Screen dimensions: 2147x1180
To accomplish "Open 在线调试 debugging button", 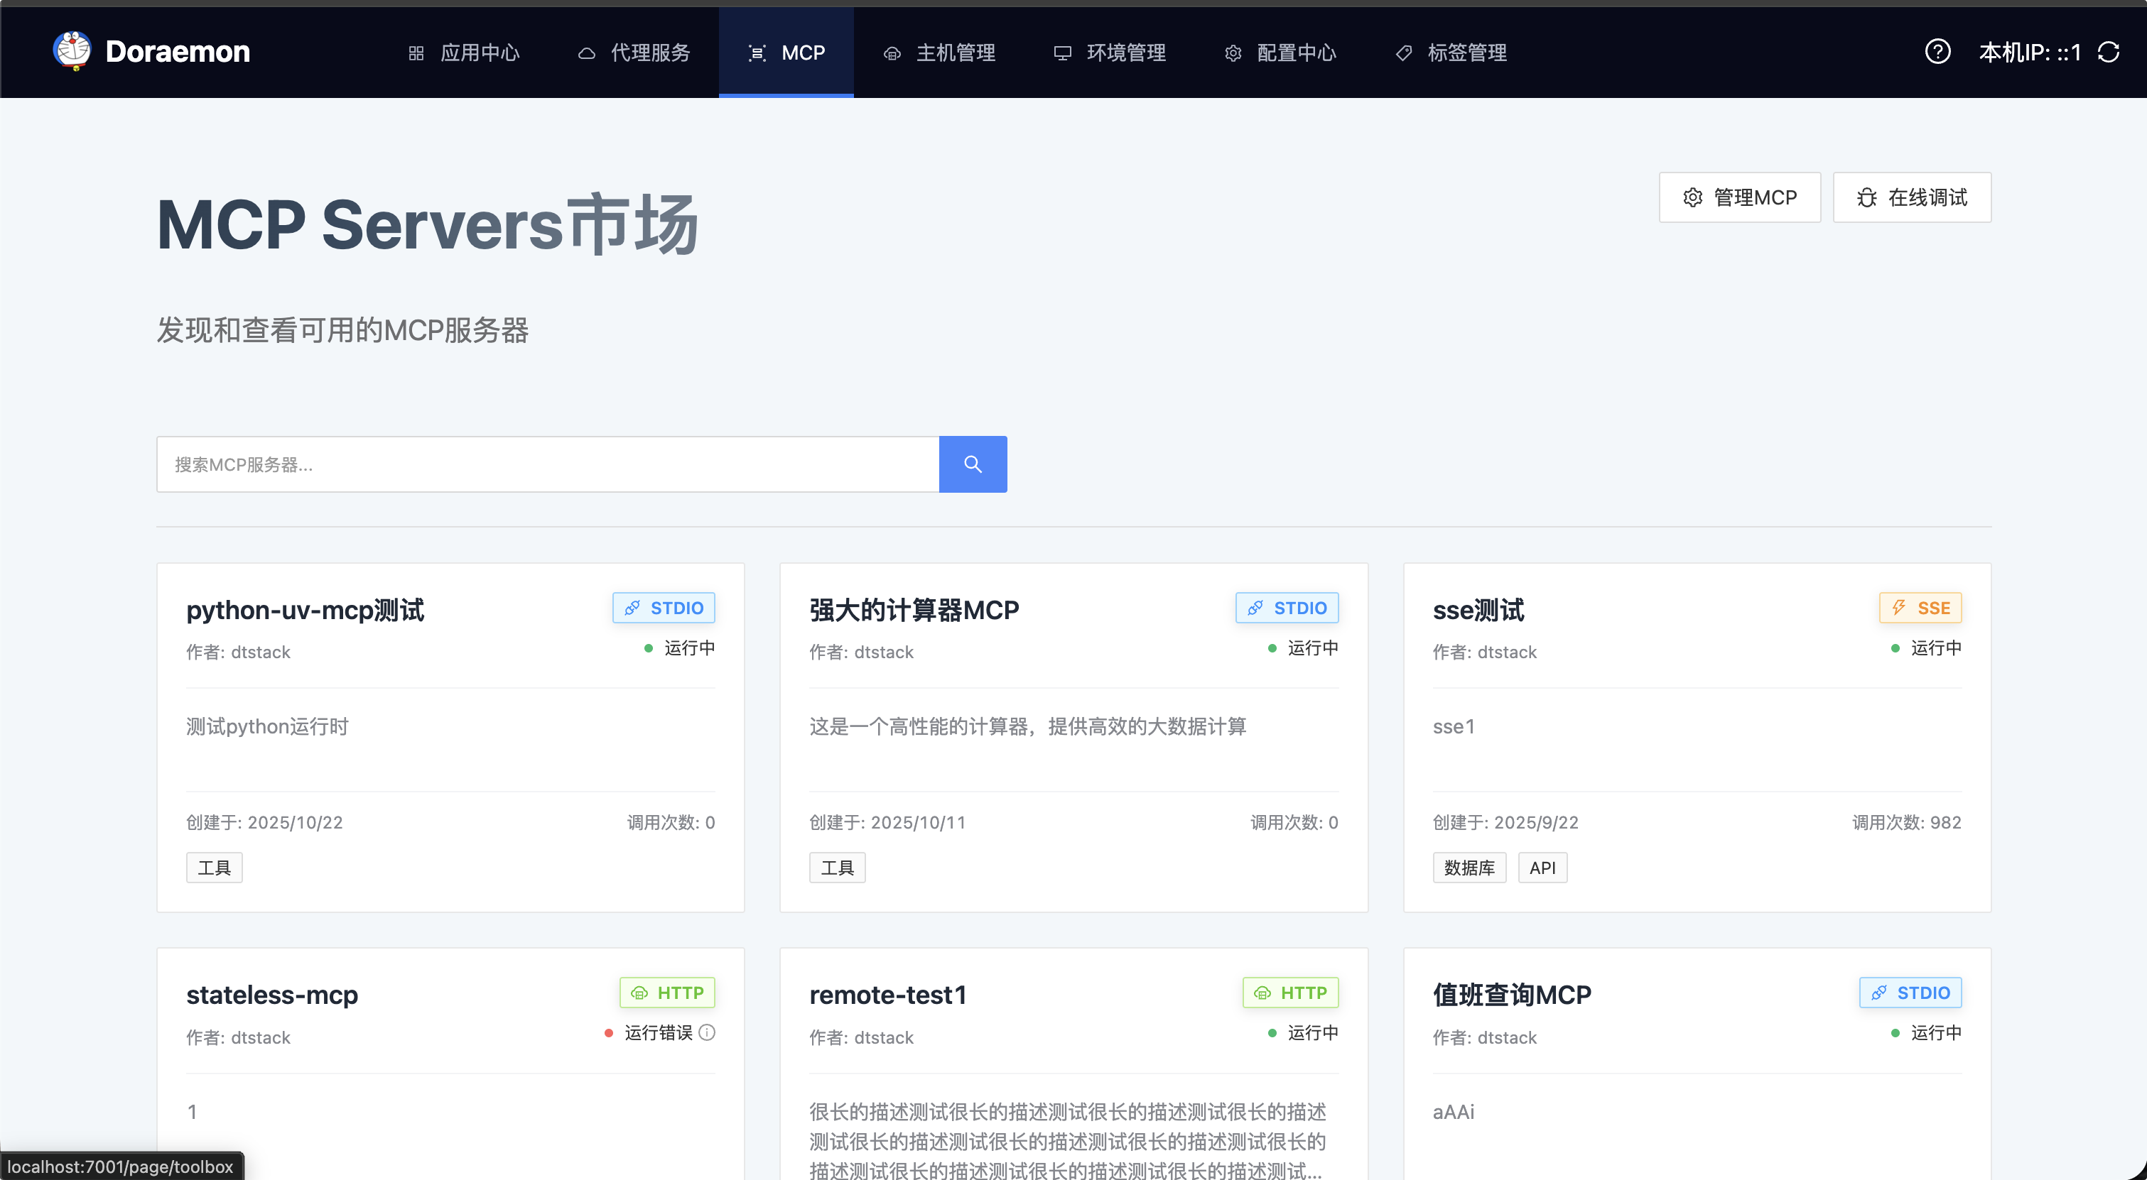I will (1911, 197).
